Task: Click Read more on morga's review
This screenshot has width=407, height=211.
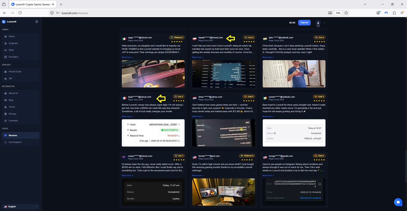Action: pyautogui.click(x=268, y=175)
